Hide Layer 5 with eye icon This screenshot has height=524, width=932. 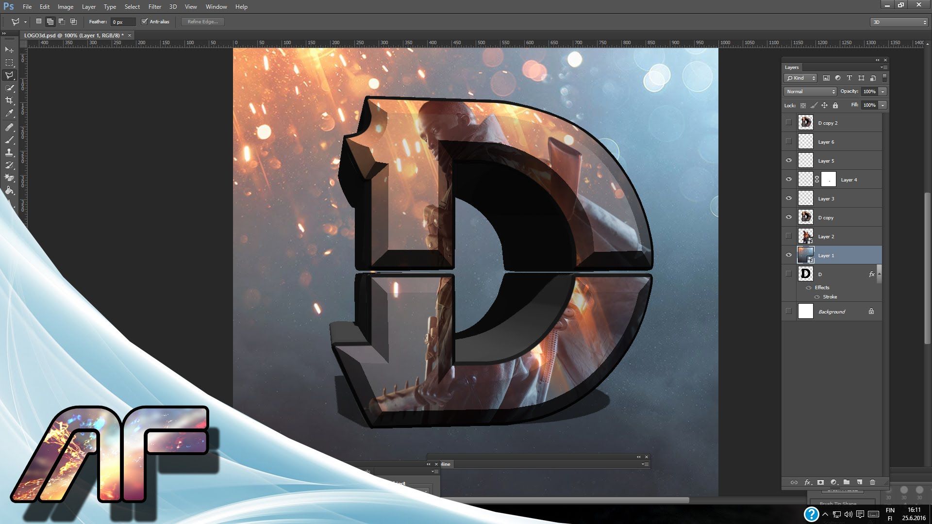click(789, 161)
